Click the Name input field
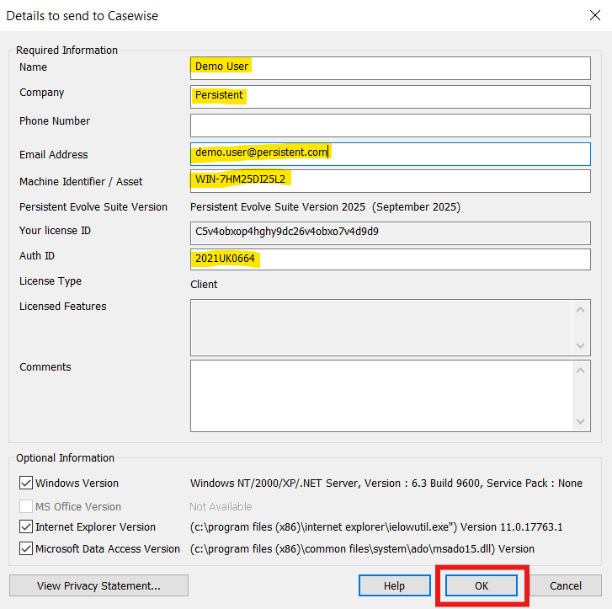Image resolution: width=612 pixels, height=609 pixels. pyautogui.click(x=391, y=68)
